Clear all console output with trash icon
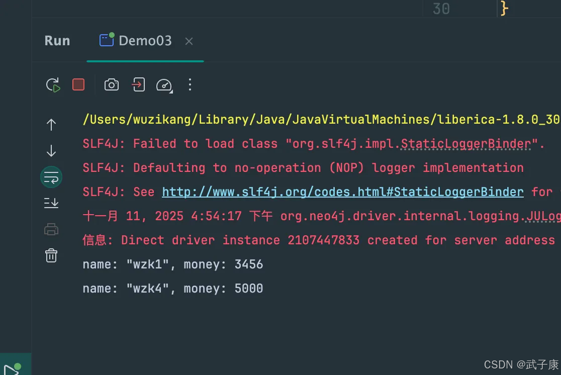 pos(51,255)
